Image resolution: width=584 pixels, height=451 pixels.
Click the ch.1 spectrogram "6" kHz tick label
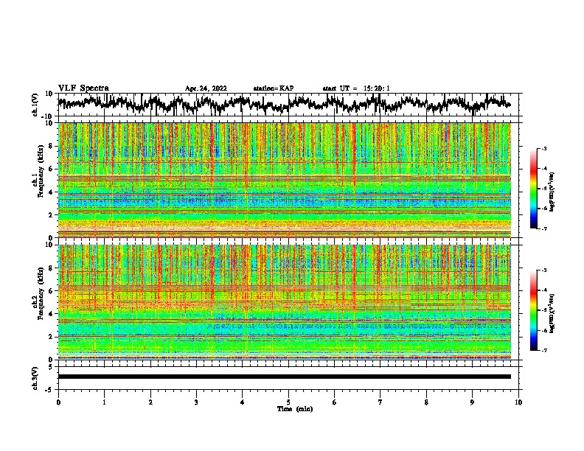coord(51,169)
